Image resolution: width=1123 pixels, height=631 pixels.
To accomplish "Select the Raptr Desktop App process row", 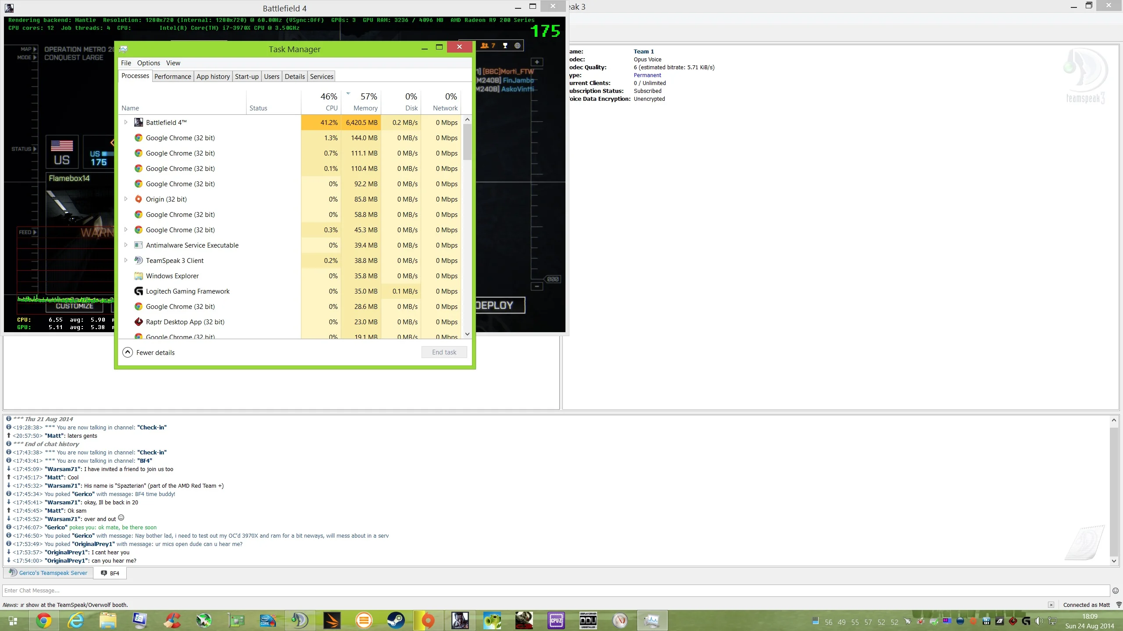I will [290, 322].
